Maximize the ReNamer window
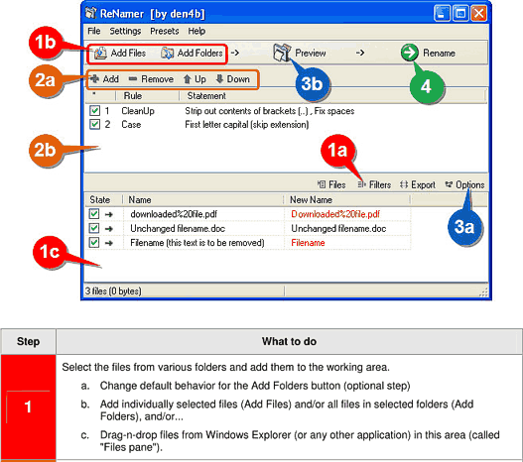Viewport: 523px width, 462px height. point(460,14)
